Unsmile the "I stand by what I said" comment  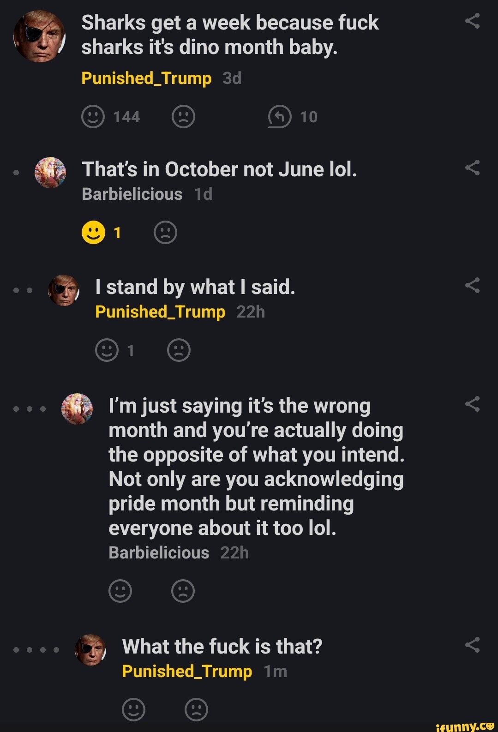point(179,350)
